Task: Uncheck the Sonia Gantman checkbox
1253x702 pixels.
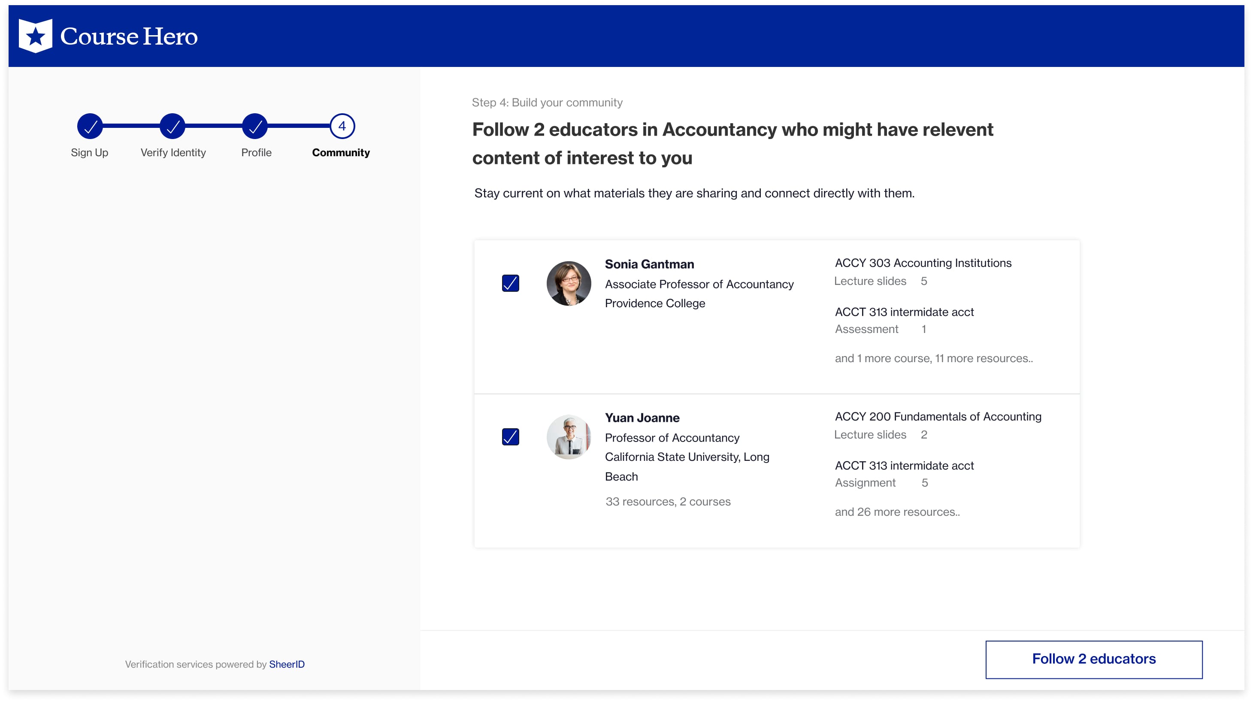Action: click(510, 283)
